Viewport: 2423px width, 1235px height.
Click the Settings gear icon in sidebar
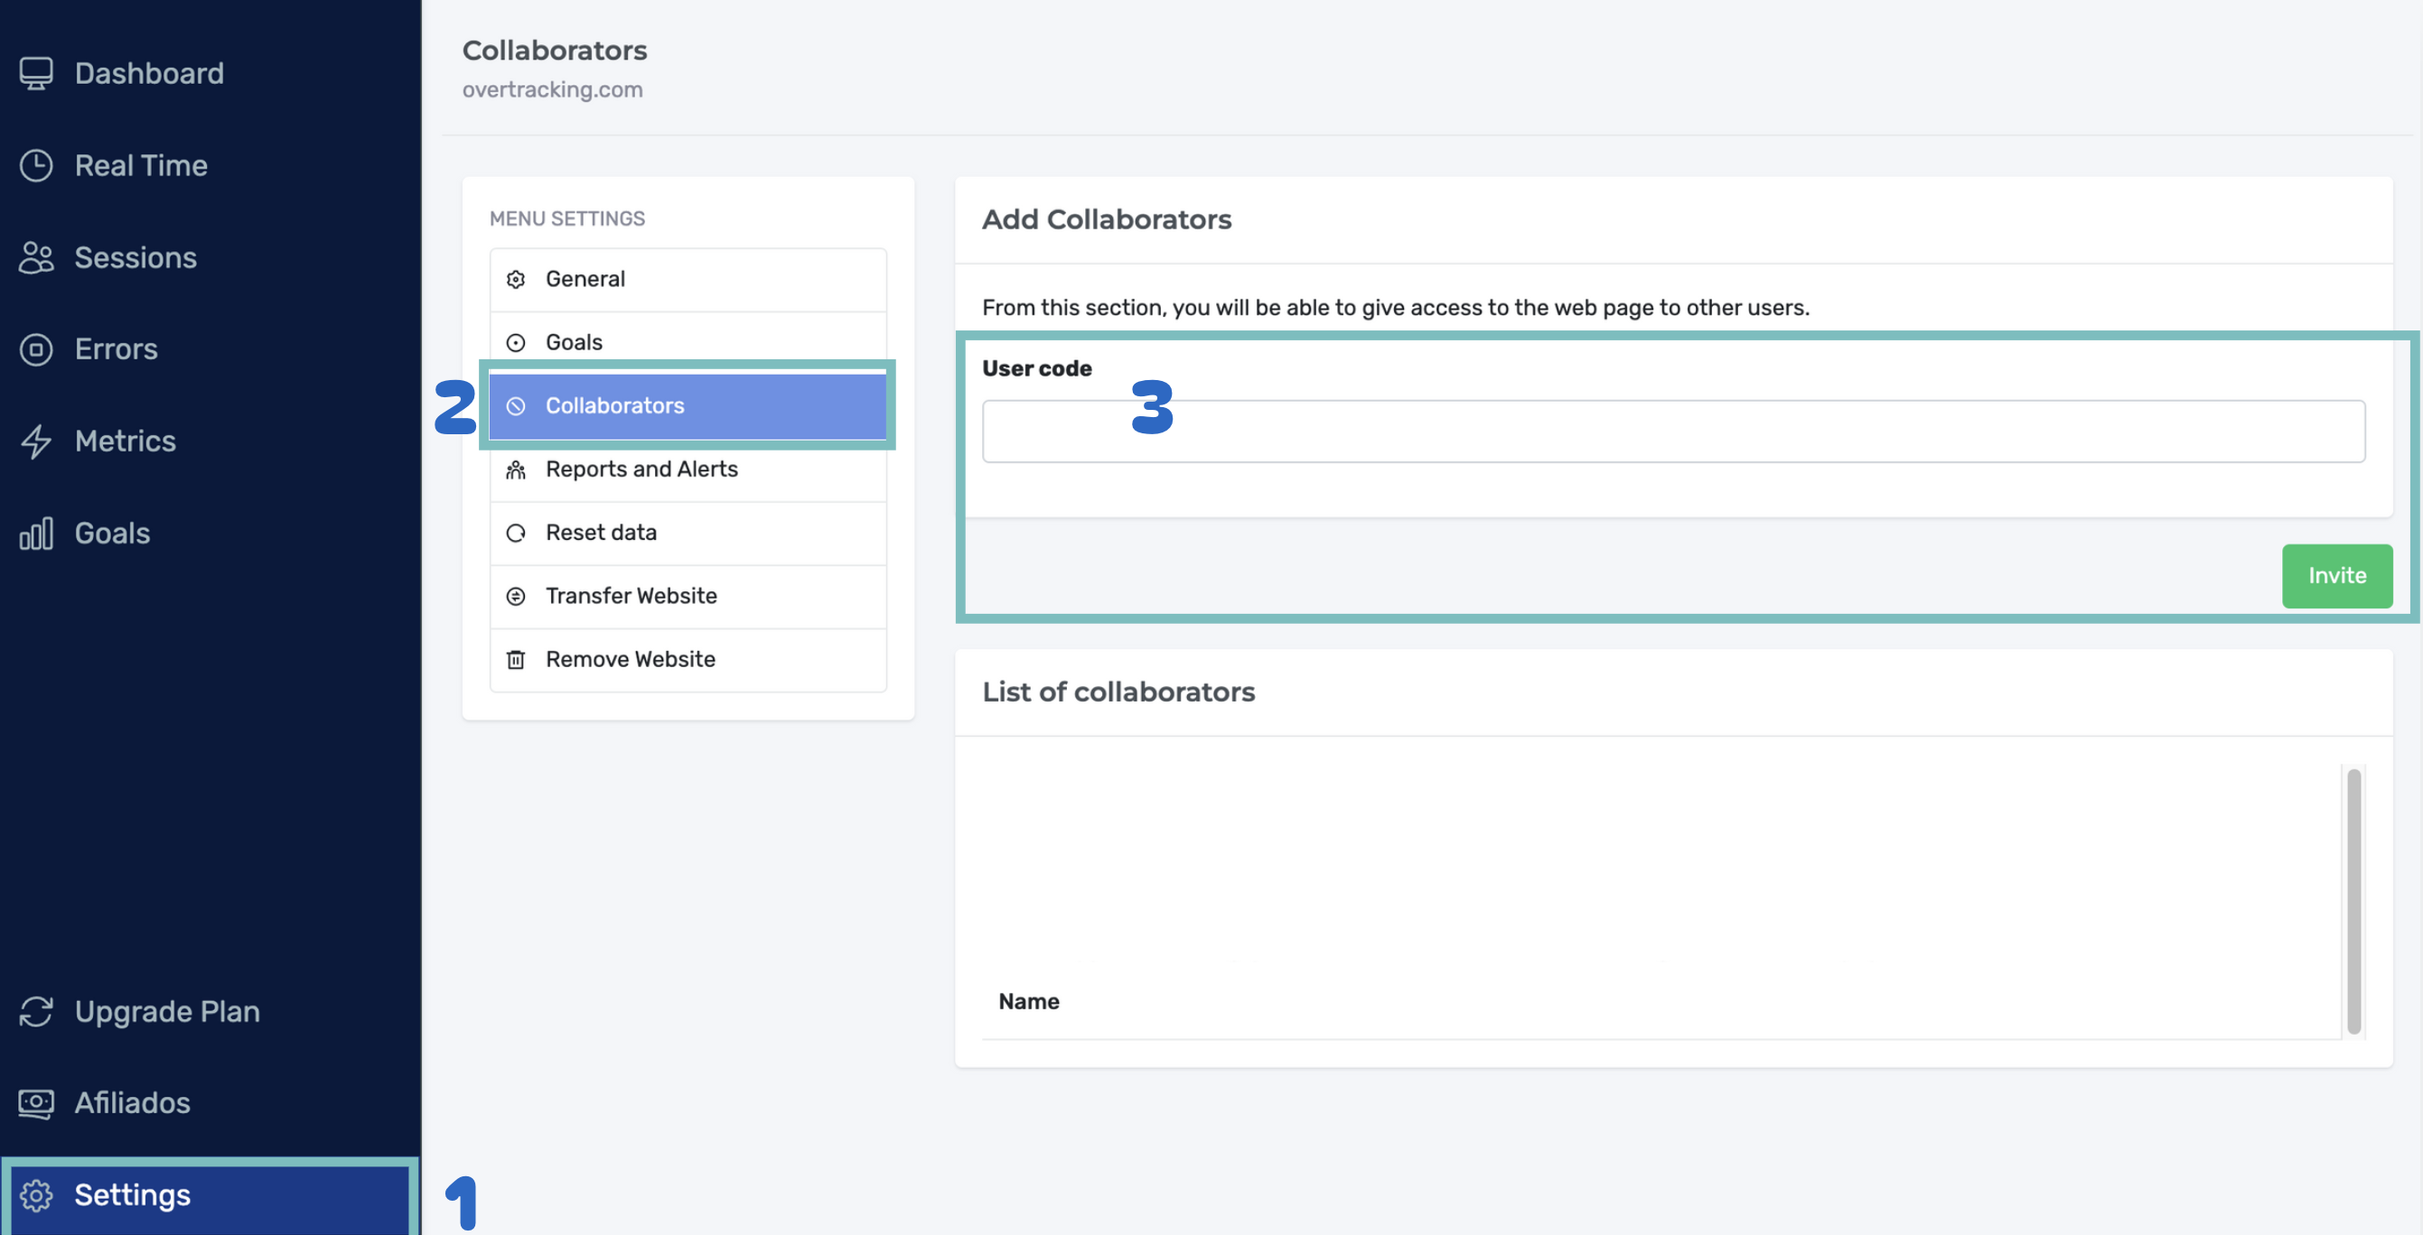click(x=36, y=1195)
